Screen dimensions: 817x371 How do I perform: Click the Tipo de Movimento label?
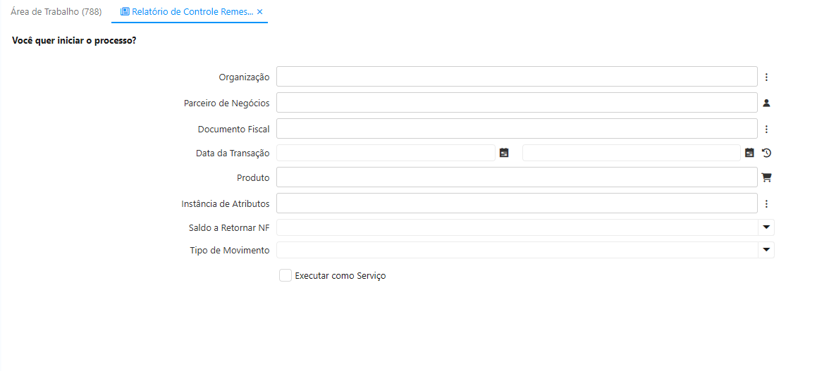click(x=230, y=250)
